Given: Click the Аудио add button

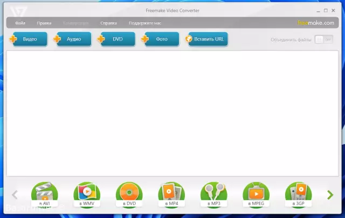Looking at the screenshot, I should coord(72,39).
